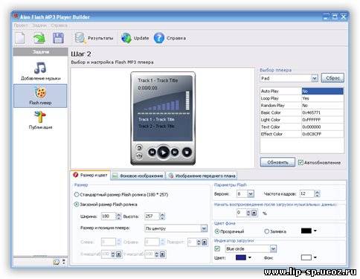Click the Ширина input field
Image resolution: width=360 pixels, height=279 pixels.
[109, 217]
